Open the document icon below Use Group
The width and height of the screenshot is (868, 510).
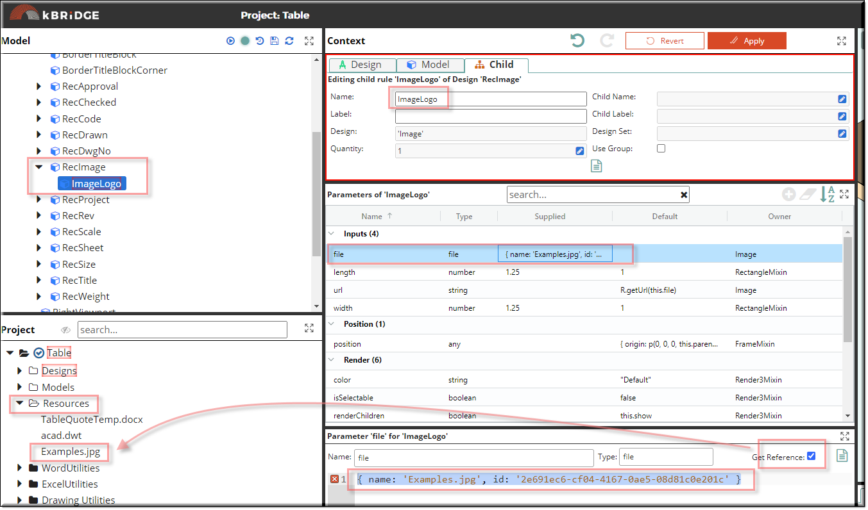(x=597, y=167)
